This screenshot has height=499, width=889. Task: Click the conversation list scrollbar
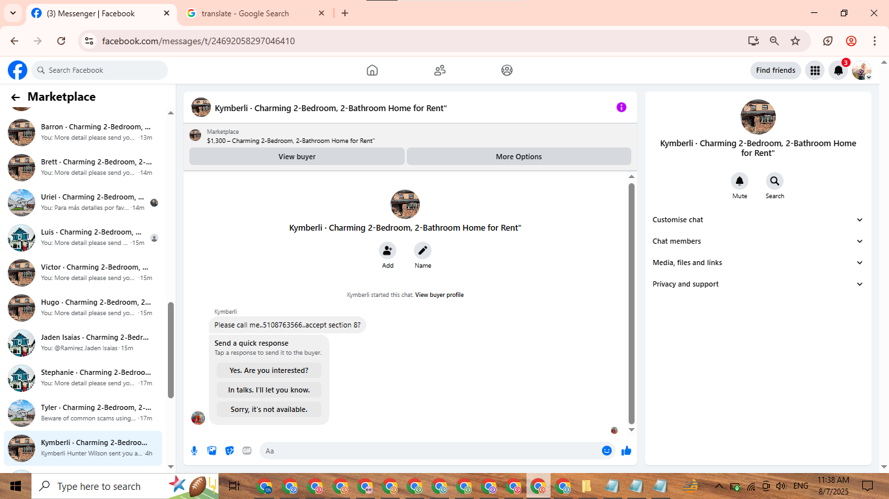pyautogui.click(x=171, y=350)
